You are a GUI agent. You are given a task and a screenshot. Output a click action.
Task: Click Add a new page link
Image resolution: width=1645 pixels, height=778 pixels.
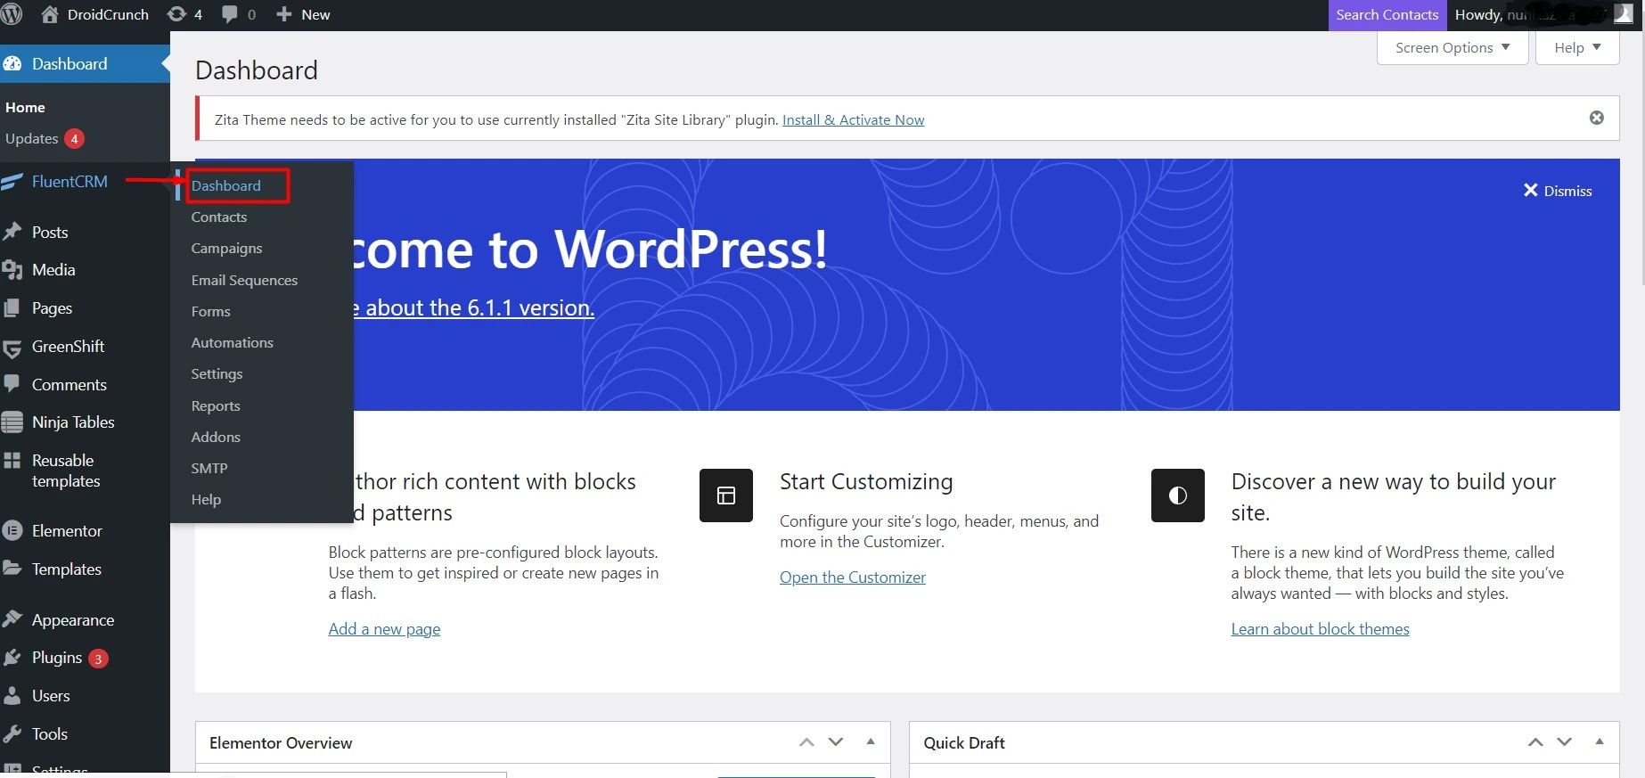pos(384,628)
